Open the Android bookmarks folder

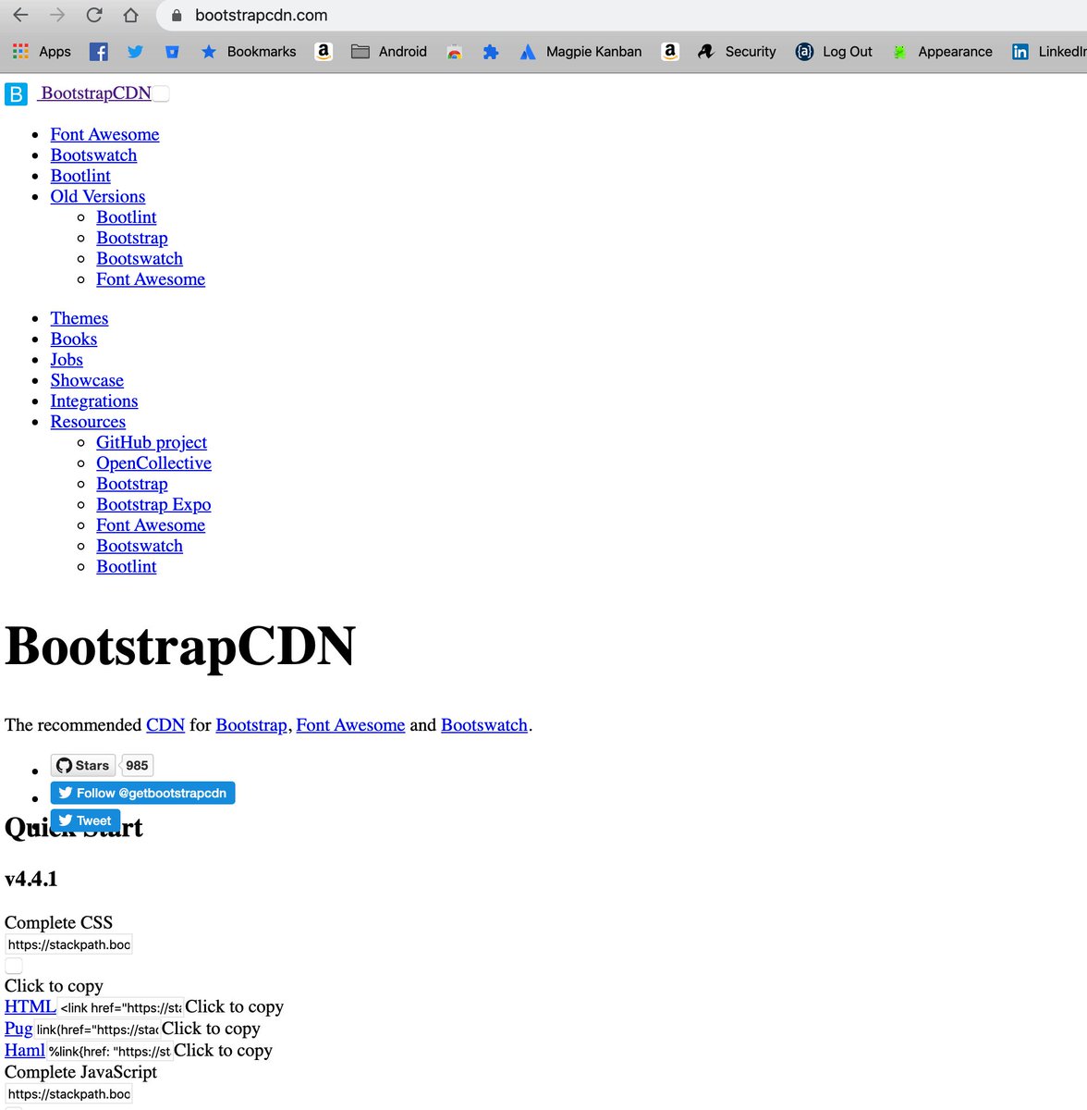pos(389,52)
